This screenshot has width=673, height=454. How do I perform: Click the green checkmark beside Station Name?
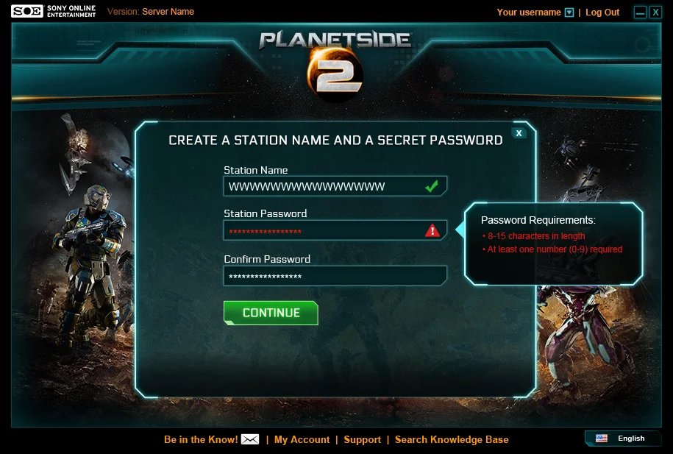432,186
